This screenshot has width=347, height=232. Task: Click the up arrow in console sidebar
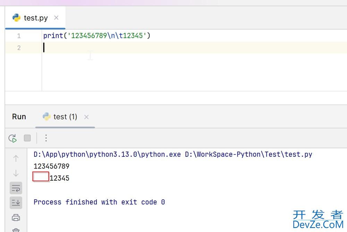[16, 158]
